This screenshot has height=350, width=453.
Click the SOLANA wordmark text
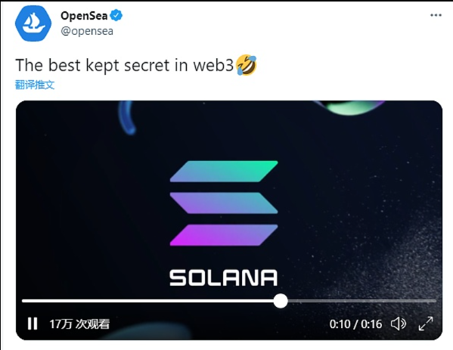point(224,277)
